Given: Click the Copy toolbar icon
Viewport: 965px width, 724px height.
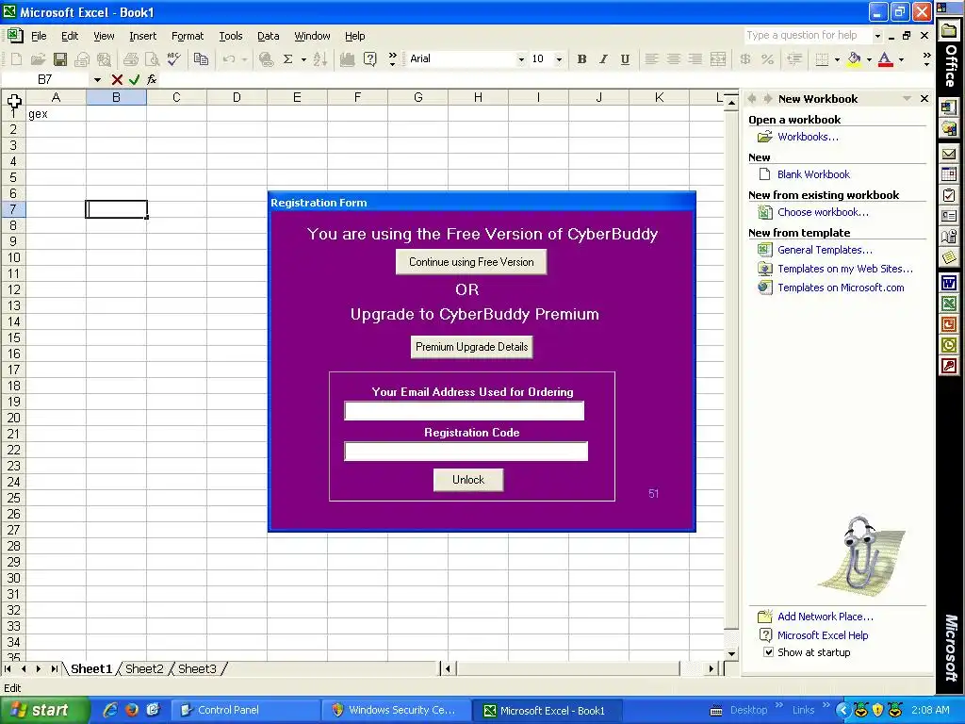Looking at the screenshot, I should (x=201, y=59).
